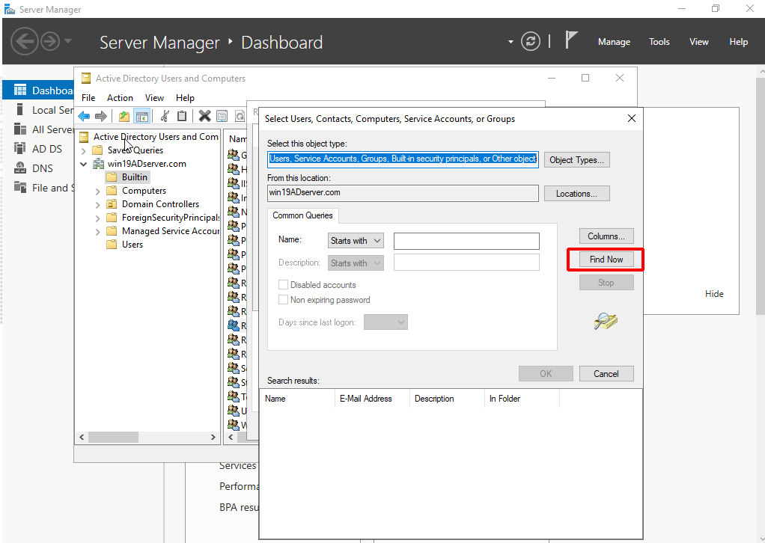
Task: Open the Action menu
Action: click(x=120, y=98)
